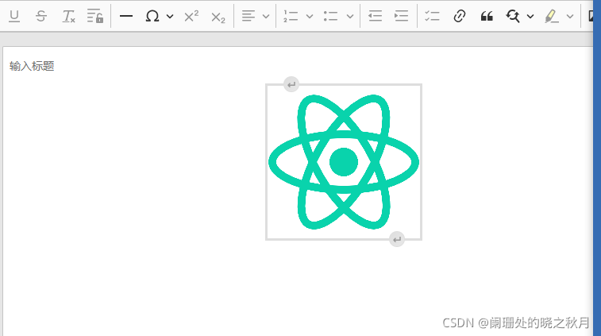Remove text formatting with Tx icon
The image size is (601, 336).
68,16
